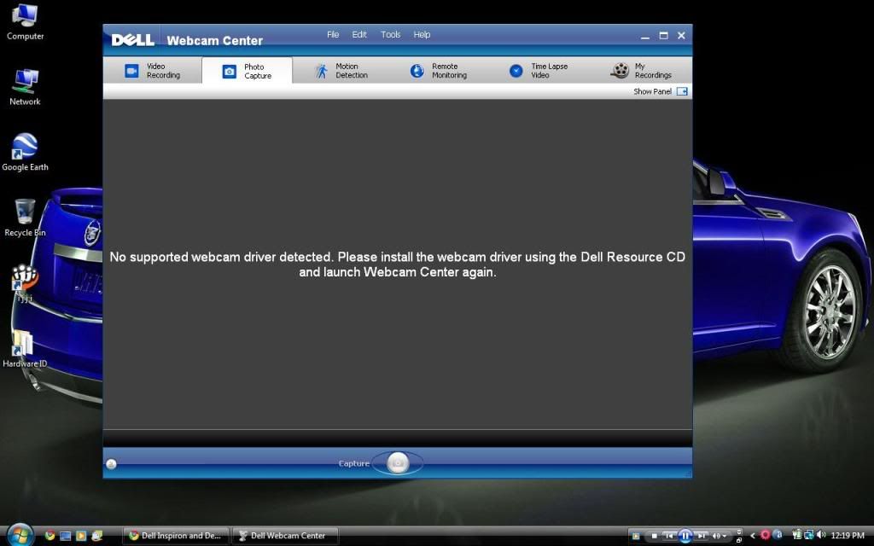
Task: Launch Windows Media Player from Quick Launch
Action: (81, 536)
